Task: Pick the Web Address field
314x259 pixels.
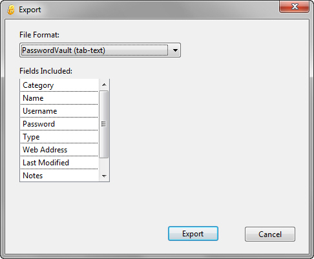Action: (59, 150)
